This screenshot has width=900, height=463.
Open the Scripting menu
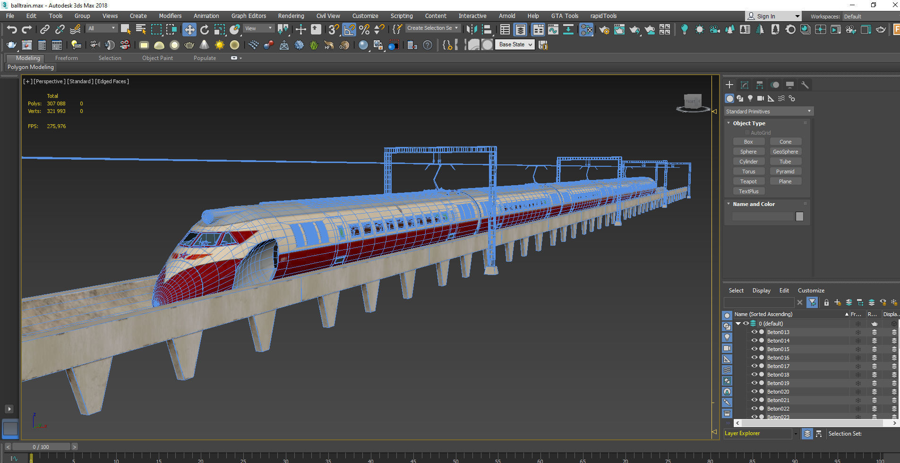coord(402,16)
